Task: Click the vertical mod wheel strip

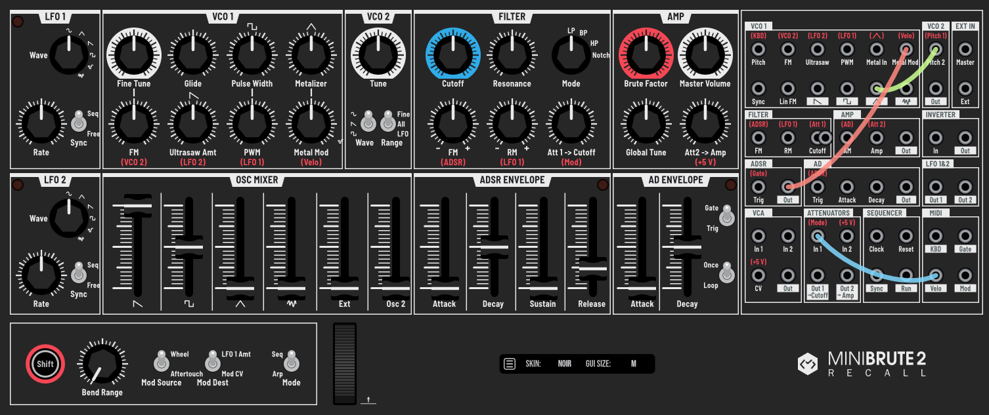Action: point(345,363)
